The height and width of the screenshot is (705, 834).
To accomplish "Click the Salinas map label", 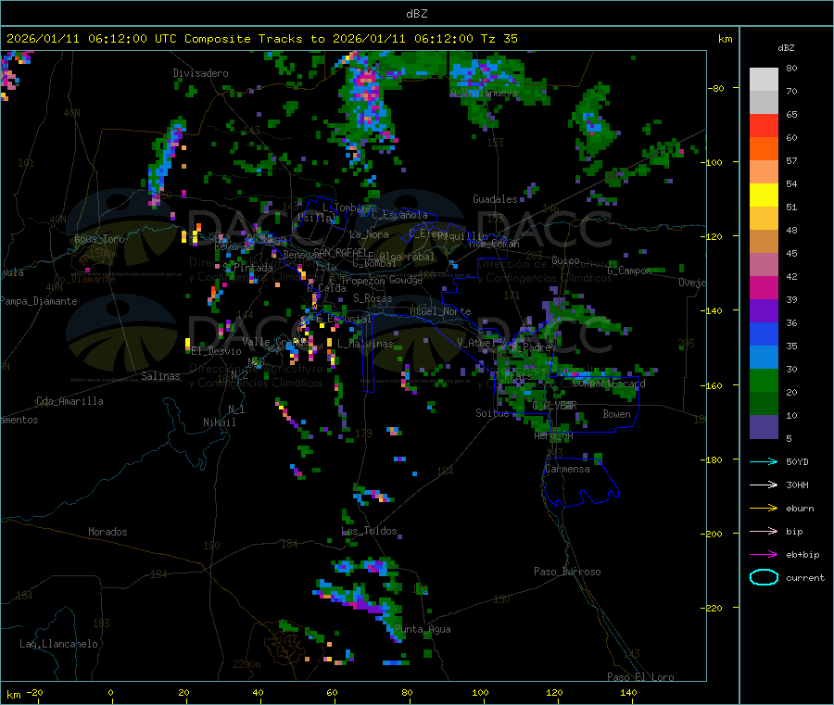I will tap(160, 376).
